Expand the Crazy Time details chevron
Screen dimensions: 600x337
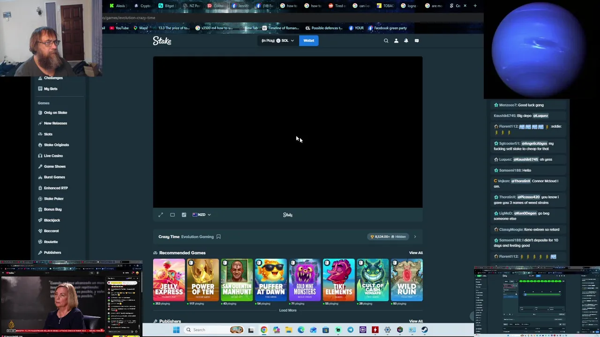coord(415,237)
